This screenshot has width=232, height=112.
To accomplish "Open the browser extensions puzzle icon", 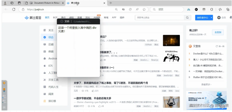I will point(212,9).
